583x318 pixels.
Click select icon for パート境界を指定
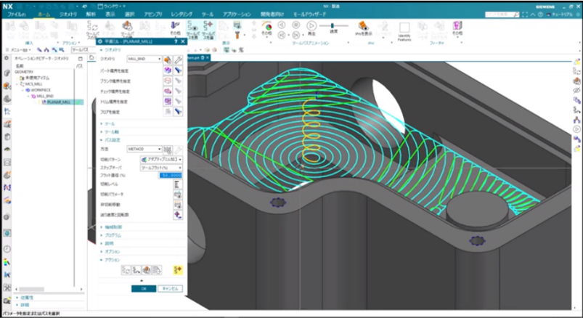(x=168, y=70)
